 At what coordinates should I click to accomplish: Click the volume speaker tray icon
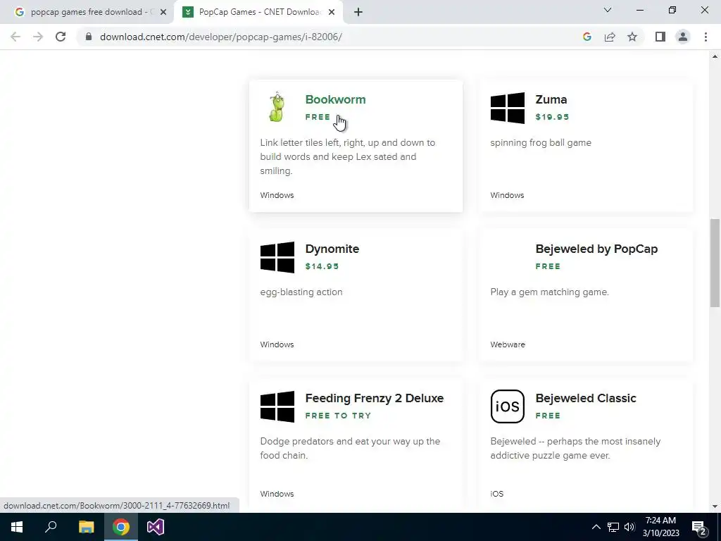(629, 527)
